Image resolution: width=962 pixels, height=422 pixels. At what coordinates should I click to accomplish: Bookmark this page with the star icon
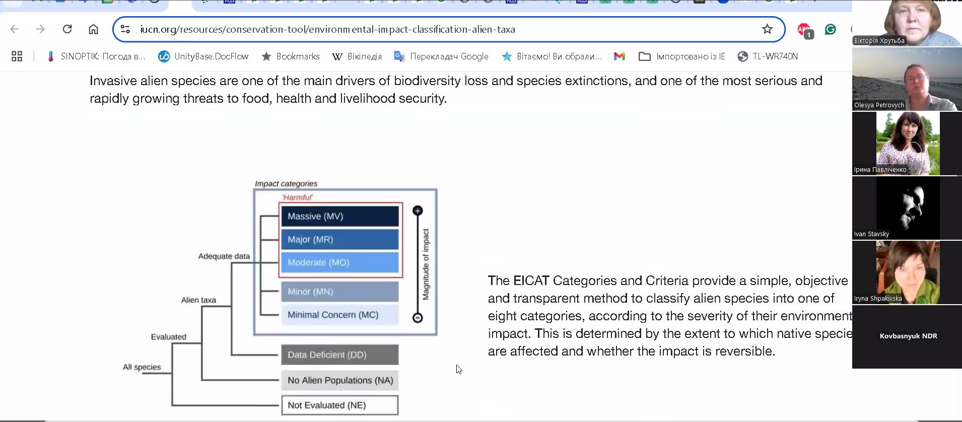(x=767, y=29)
